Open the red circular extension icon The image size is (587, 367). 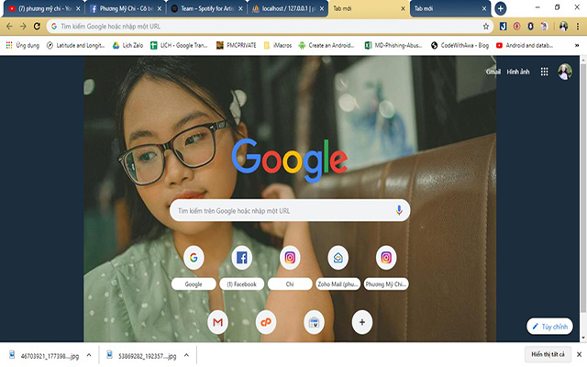click(516, 26)
